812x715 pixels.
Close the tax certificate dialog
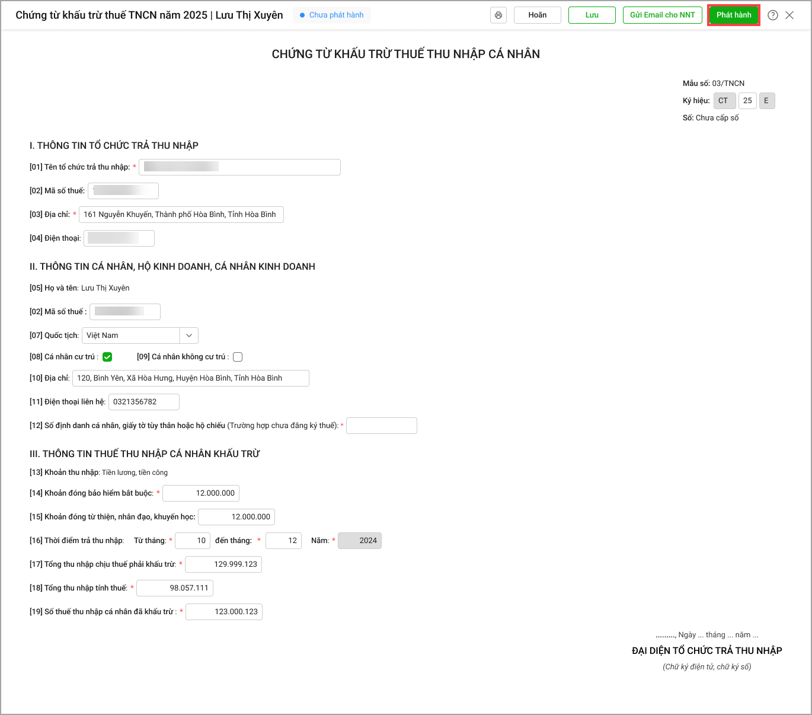click(789, 15)
